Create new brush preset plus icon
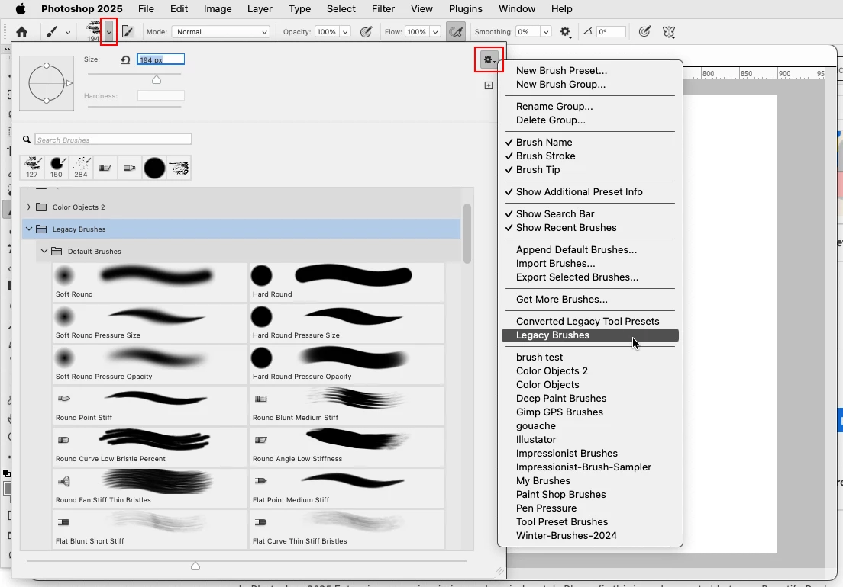 point(488,85)
